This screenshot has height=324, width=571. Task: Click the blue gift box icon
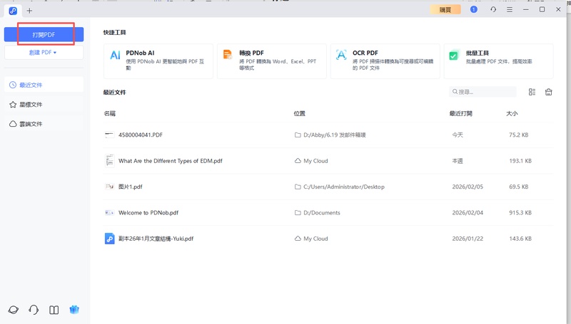[74, 310]
